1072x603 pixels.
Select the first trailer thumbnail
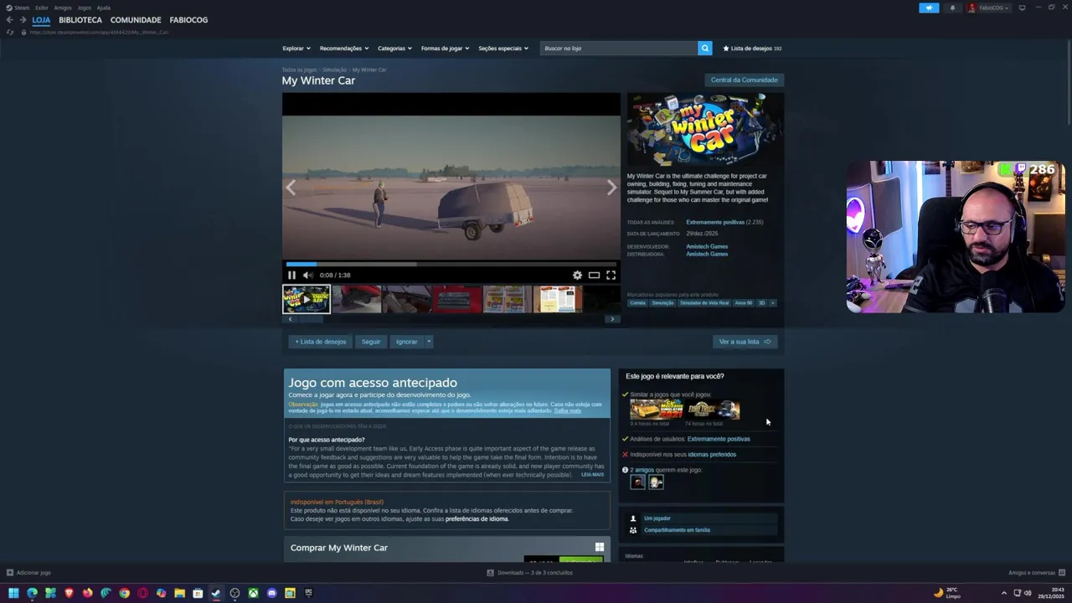307,299
